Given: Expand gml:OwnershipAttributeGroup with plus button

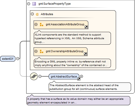Looking at the screenshot, I should pos(36,51).
